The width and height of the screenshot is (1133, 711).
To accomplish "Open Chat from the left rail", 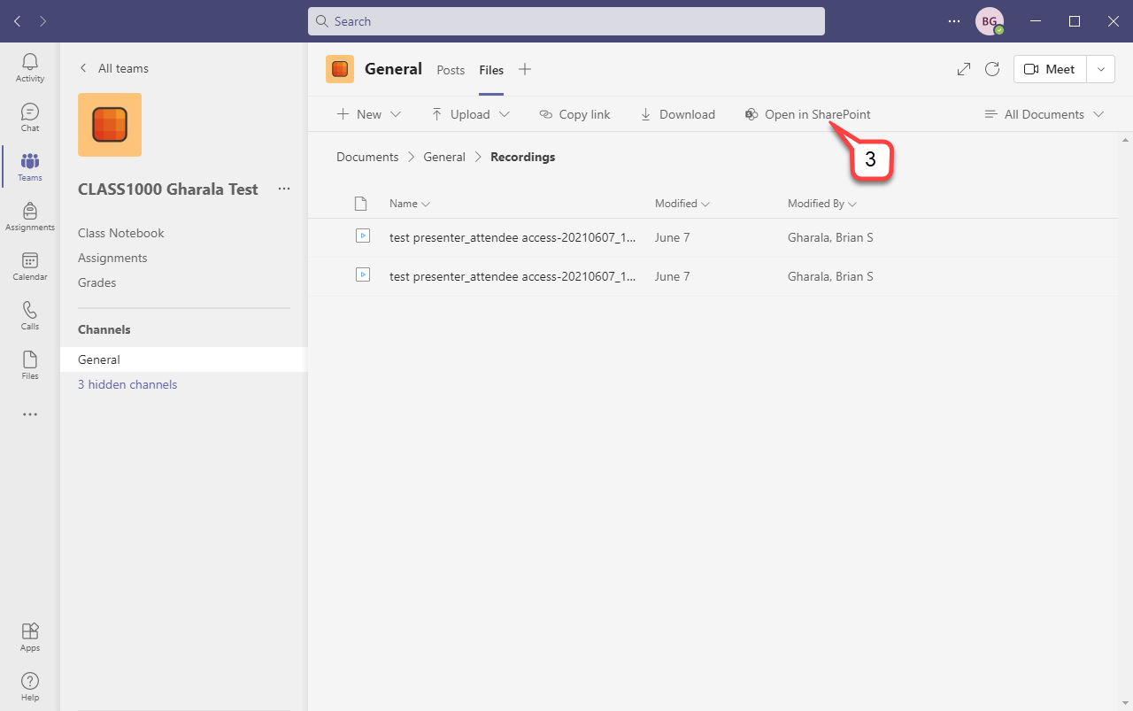I will tap(30, 117).
